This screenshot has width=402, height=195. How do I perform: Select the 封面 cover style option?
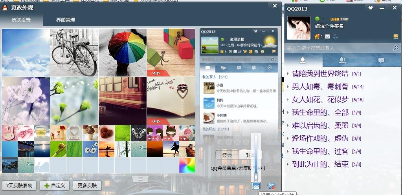tap(250, 155)
